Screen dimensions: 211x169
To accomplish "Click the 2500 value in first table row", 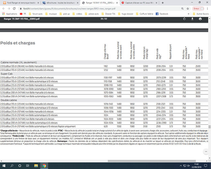I will 198,66.
